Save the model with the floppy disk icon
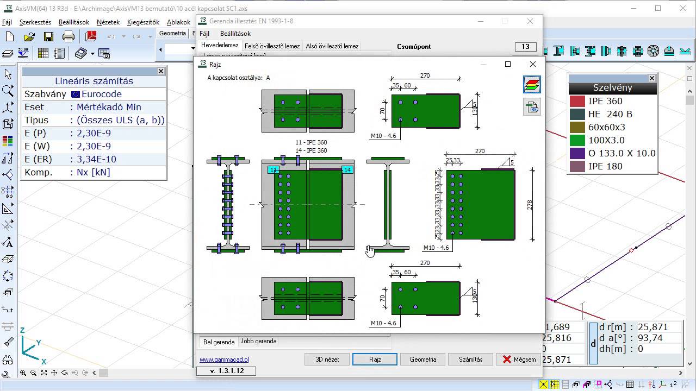Screen dimensions: 696x391 [x=48, y=37]
